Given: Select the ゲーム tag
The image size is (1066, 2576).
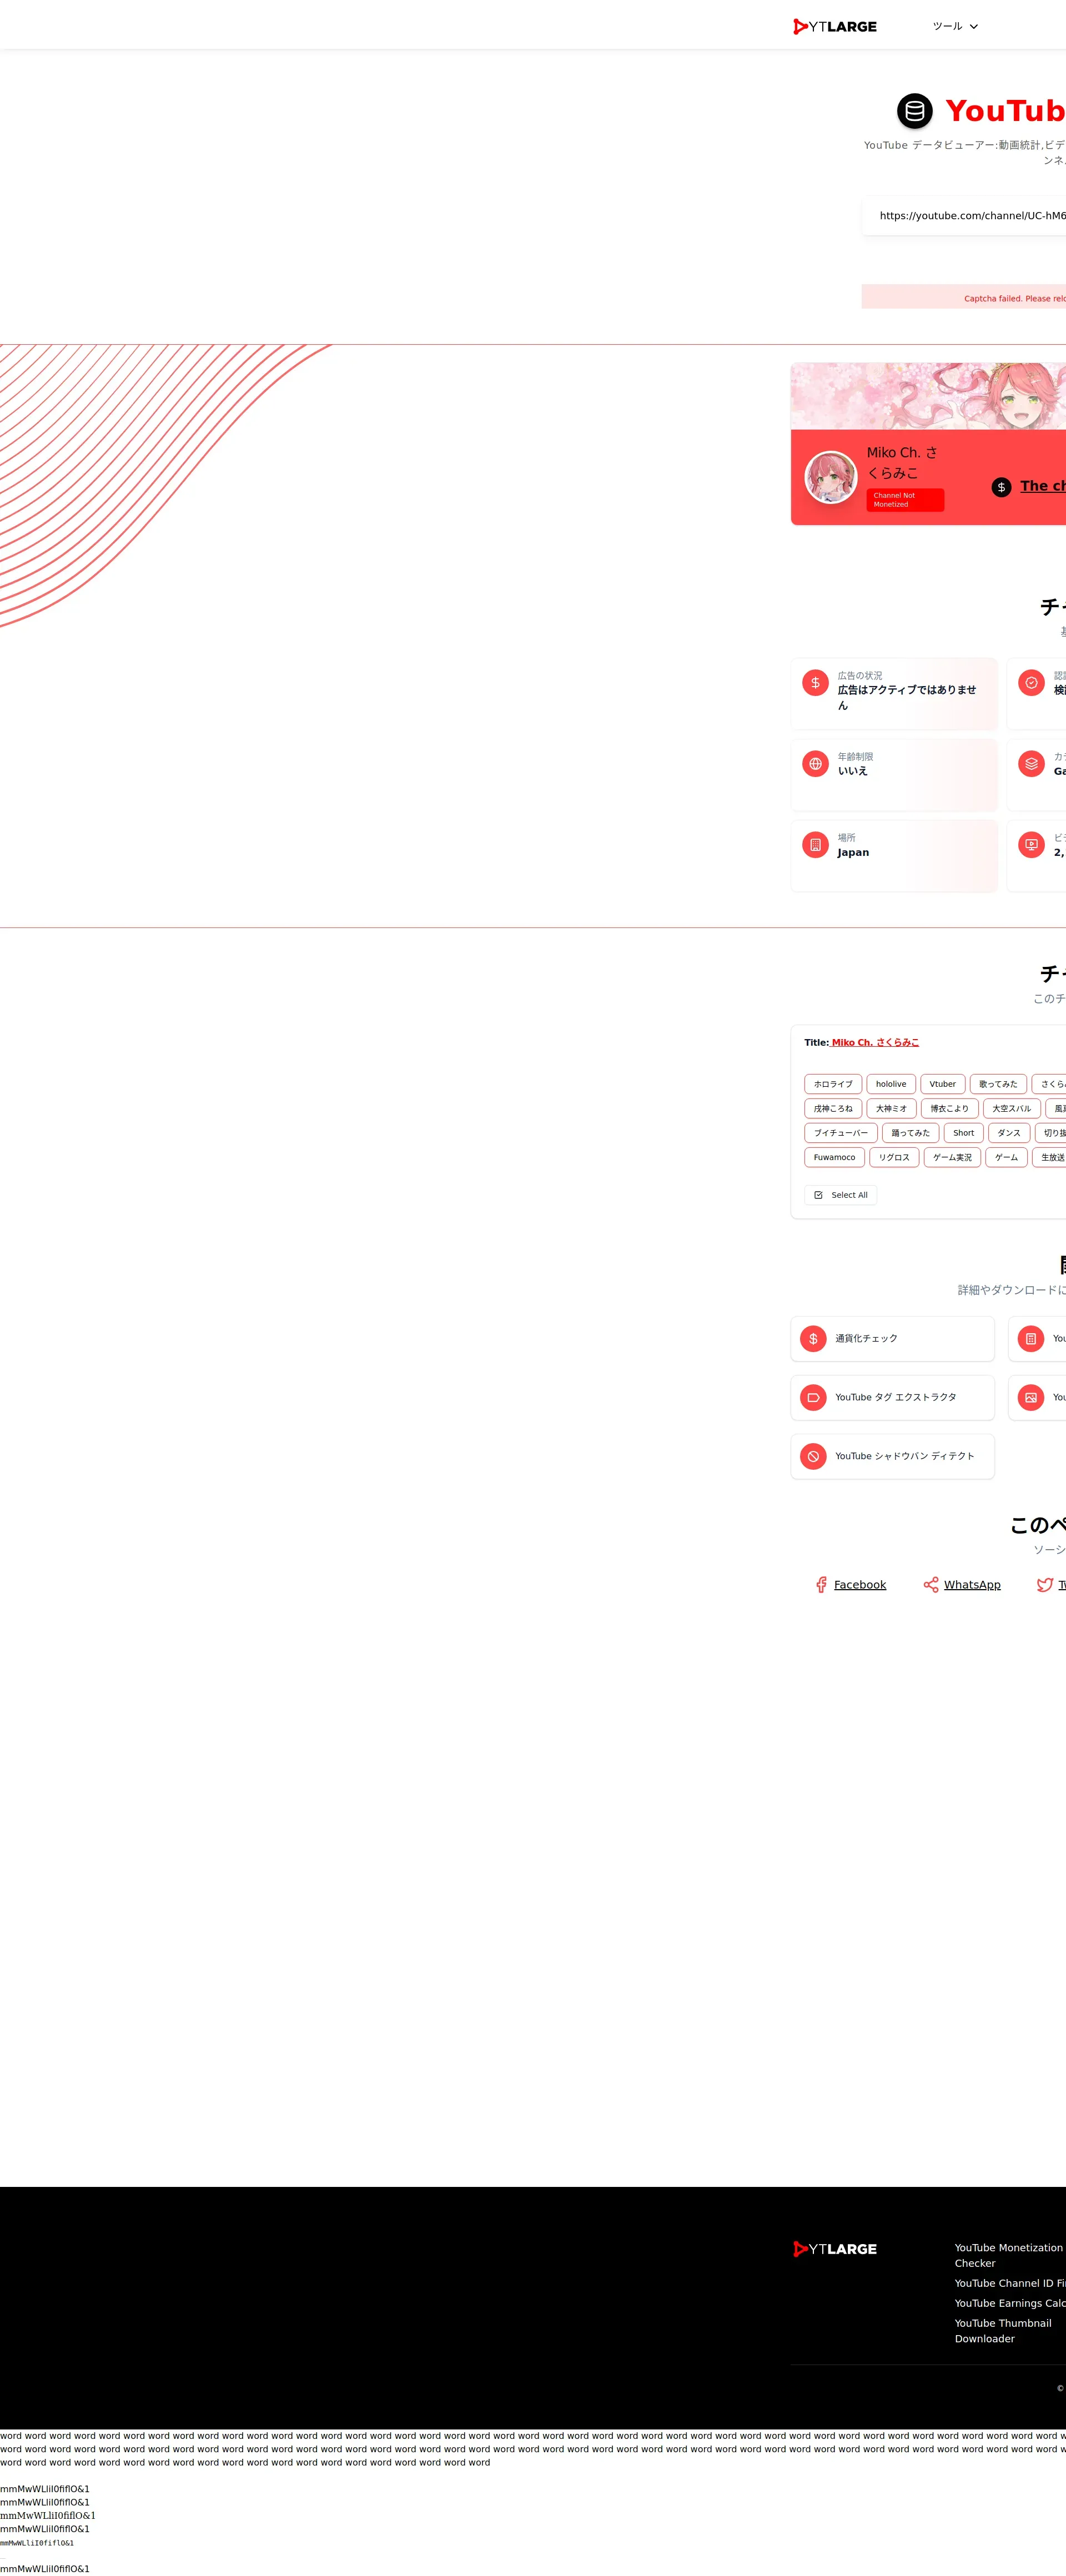Looking at the screenshot, I should tap(1006, 1158).
